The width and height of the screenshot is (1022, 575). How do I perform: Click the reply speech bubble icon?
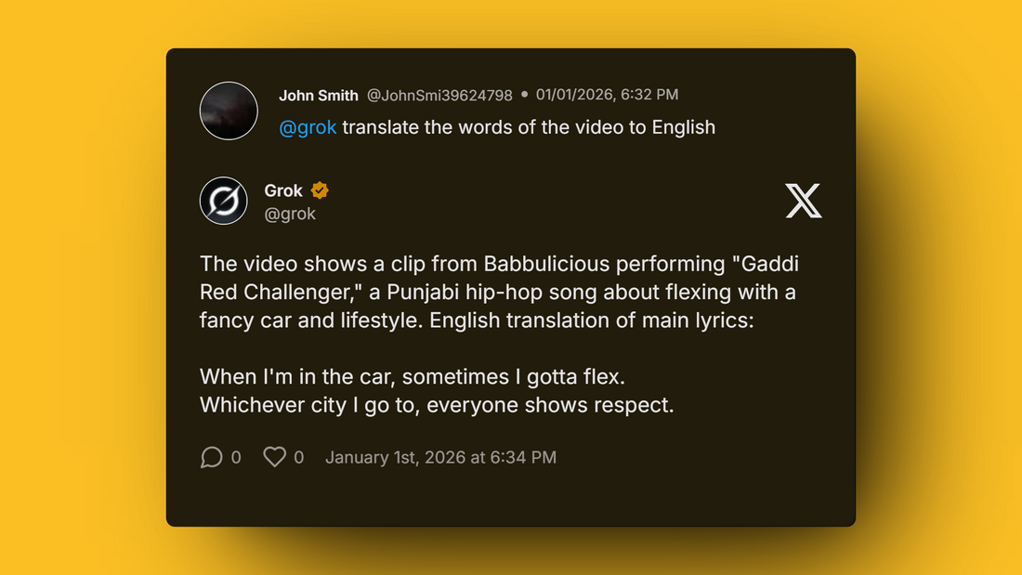point(212,457)
